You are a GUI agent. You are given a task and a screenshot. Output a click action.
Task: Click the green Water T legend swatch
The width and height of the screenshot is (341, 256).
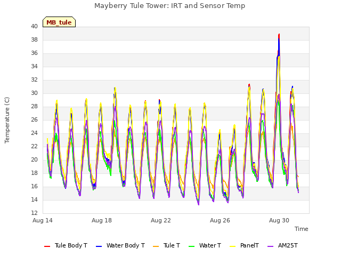[x=192, y=246]
